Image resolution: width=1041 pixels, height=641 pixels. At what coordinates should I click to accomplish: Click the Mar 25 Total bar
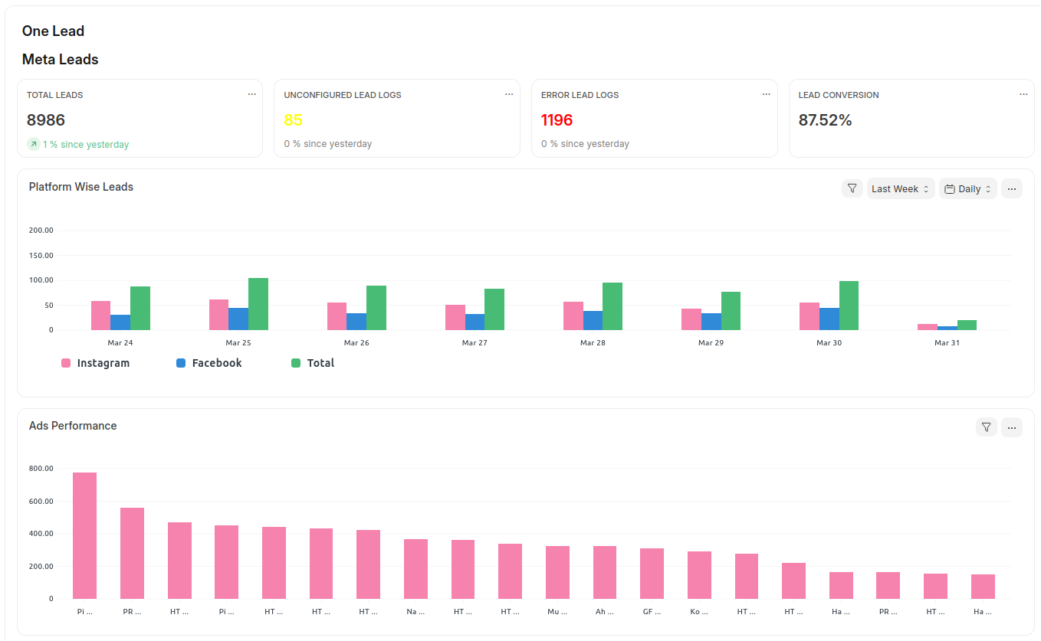pos(258,304)
